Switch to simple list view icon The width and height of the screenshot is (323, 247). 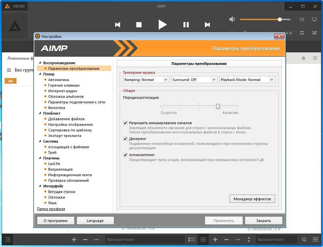click(203, 239)
